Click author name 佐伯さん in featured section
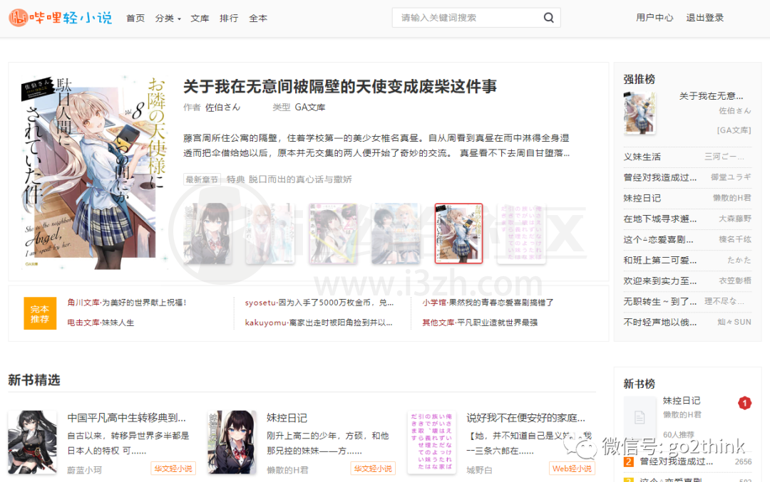The width and height of the screenshot is (770, 482). 223,108
